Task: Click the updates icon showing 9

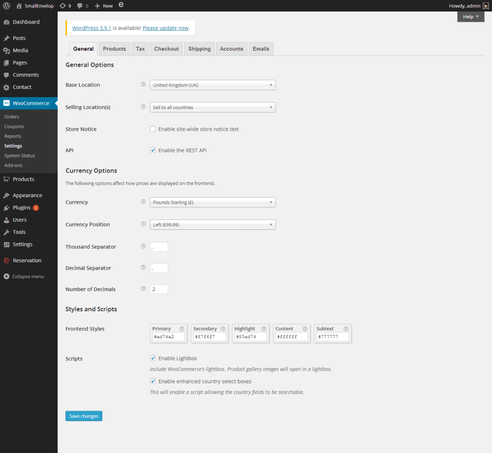Action: click(63, 6)
